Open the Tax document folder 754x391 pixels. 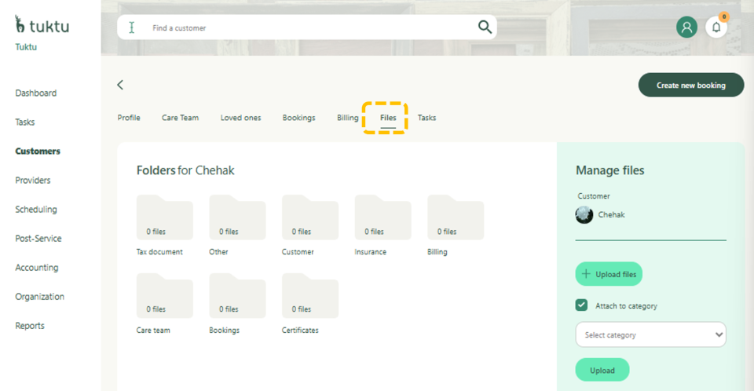coord(164,217)
